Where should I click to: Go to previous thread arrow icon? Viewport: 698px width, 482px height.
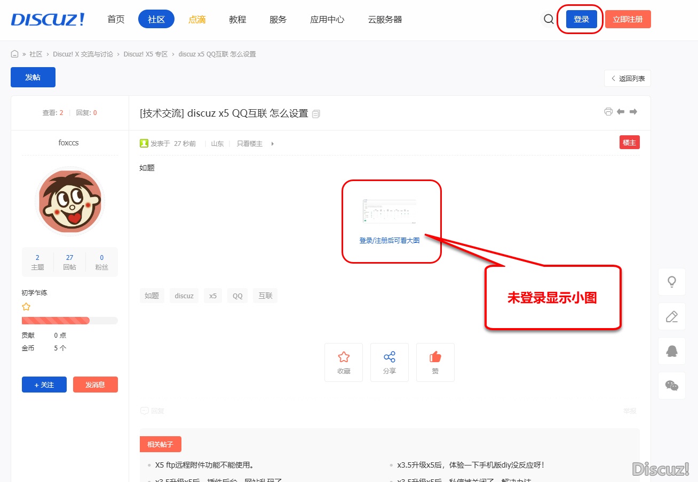click(x=621, y=112)
